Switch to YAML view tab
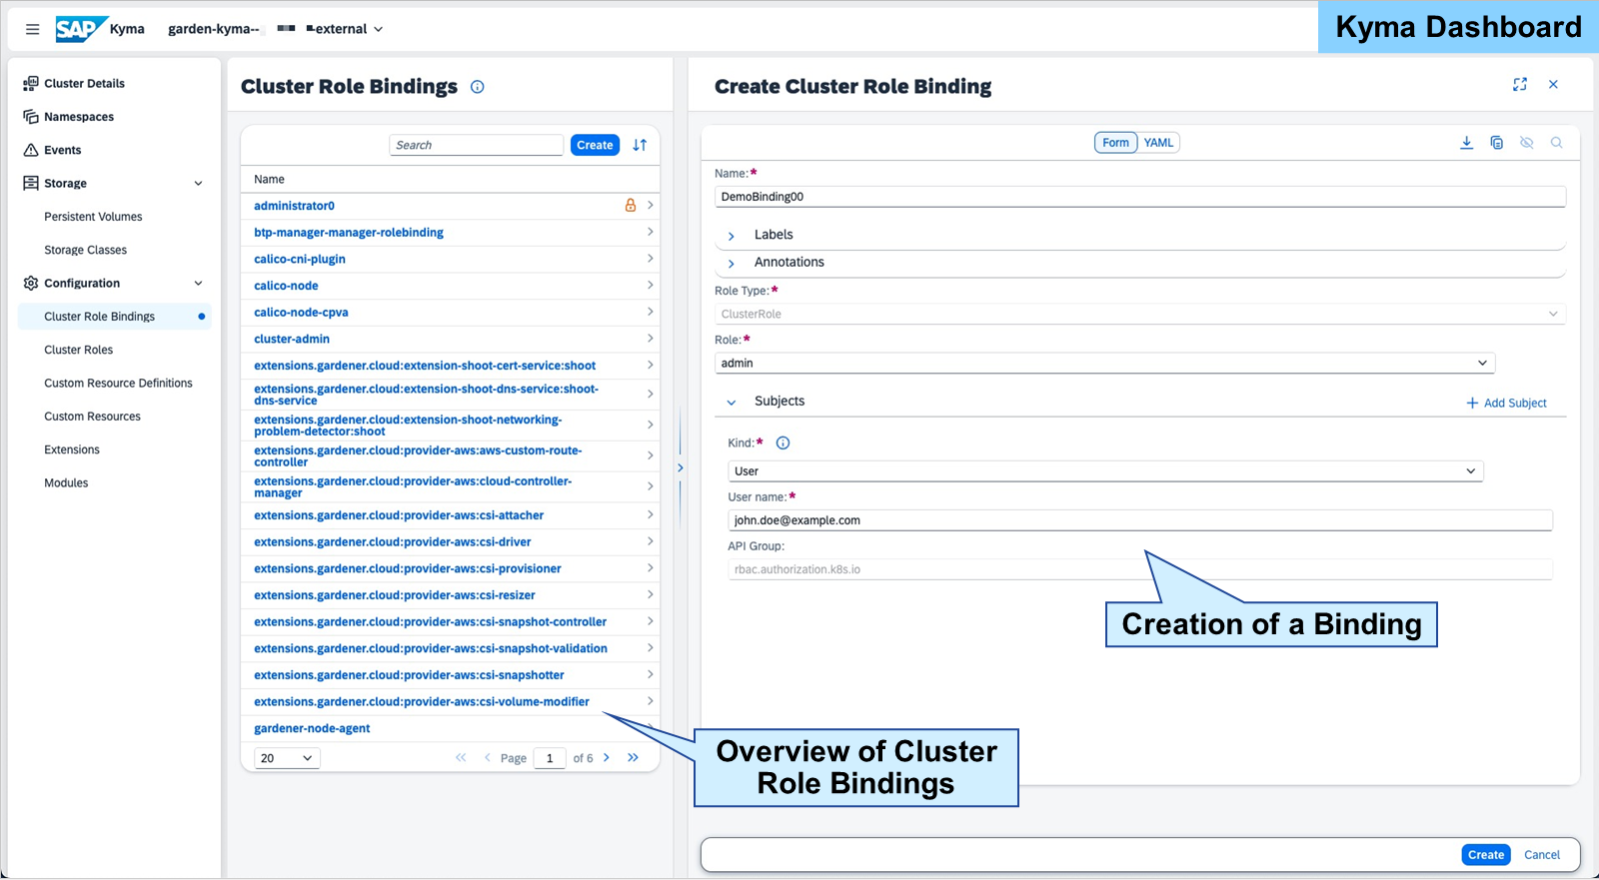 (x=1158, y=143)
